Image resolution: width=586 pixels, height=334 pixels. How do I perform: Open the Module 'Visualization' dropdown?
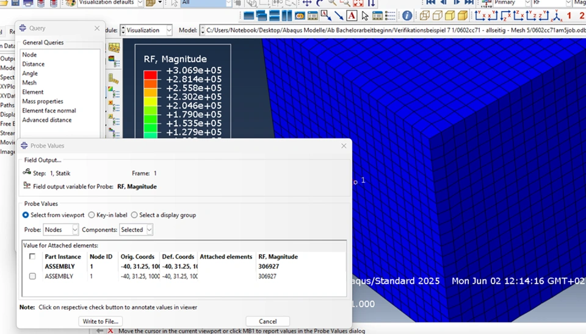[146, 30]
